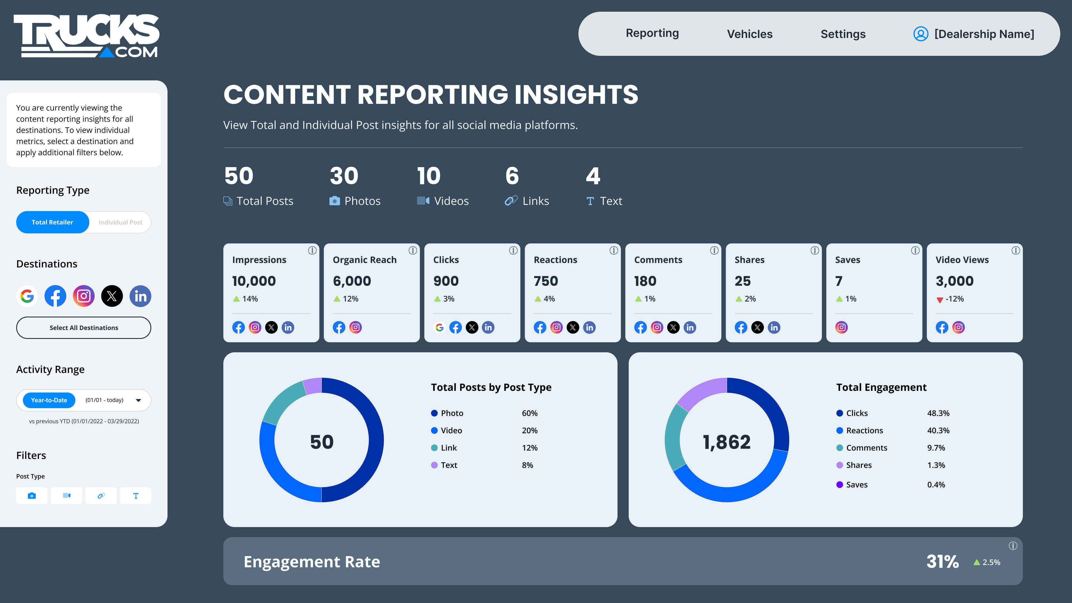
Task: Select the X (Twitter) destination icon
Action: tap(112, 296)
